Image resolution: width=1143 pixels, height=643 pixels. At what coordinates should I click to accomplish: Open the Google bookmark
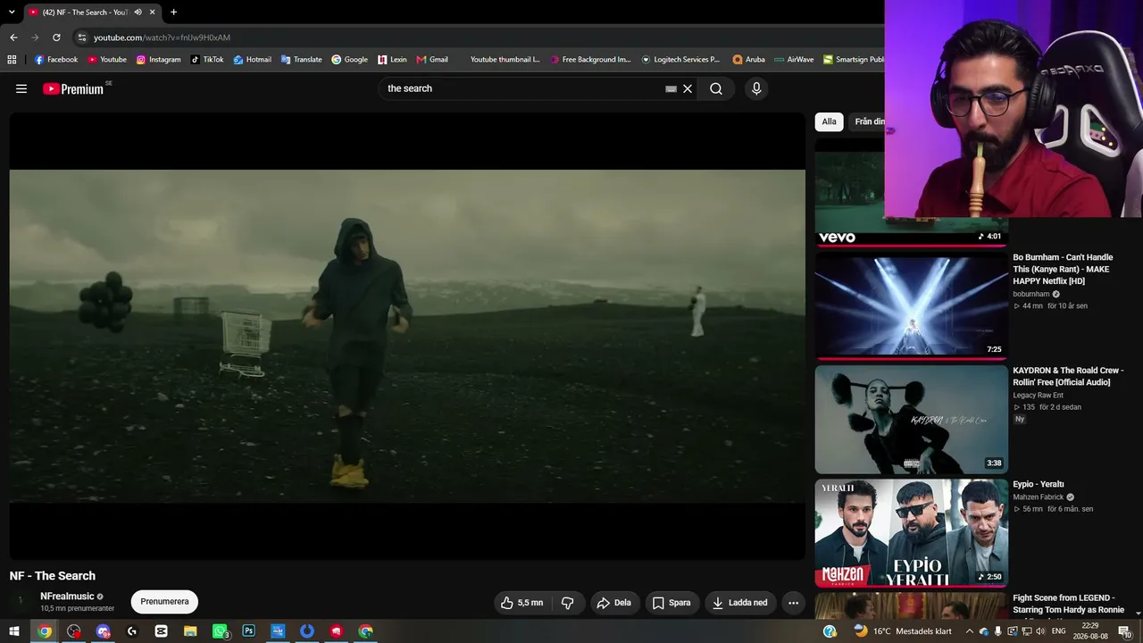[x=349, y=60]
